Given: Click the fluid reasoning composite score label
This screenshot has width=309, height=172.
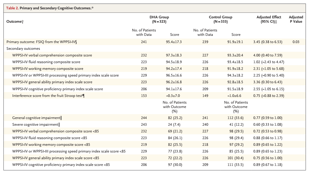Looking at the screenshot, I should tap(46, 62).
